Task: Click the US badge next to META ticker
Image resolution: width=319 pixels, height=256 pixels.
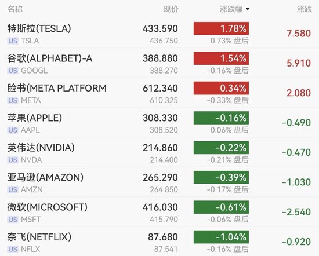Action: coord(13,100)
